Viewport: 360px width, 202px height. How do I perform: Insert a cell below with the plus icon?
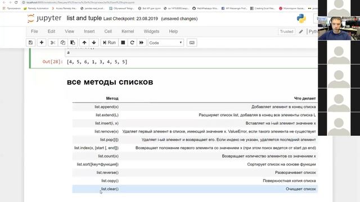pyautogui.click(x=42, y=43)
